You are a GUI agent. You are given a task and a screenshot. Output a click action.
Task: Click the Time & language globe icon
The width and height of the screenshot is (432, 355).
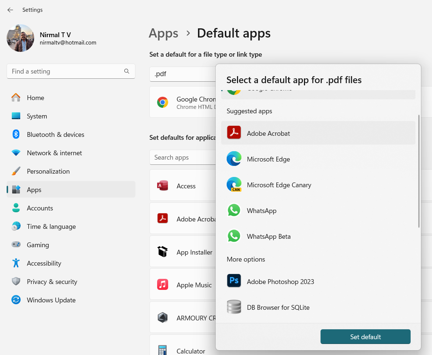tap(16, 226)
